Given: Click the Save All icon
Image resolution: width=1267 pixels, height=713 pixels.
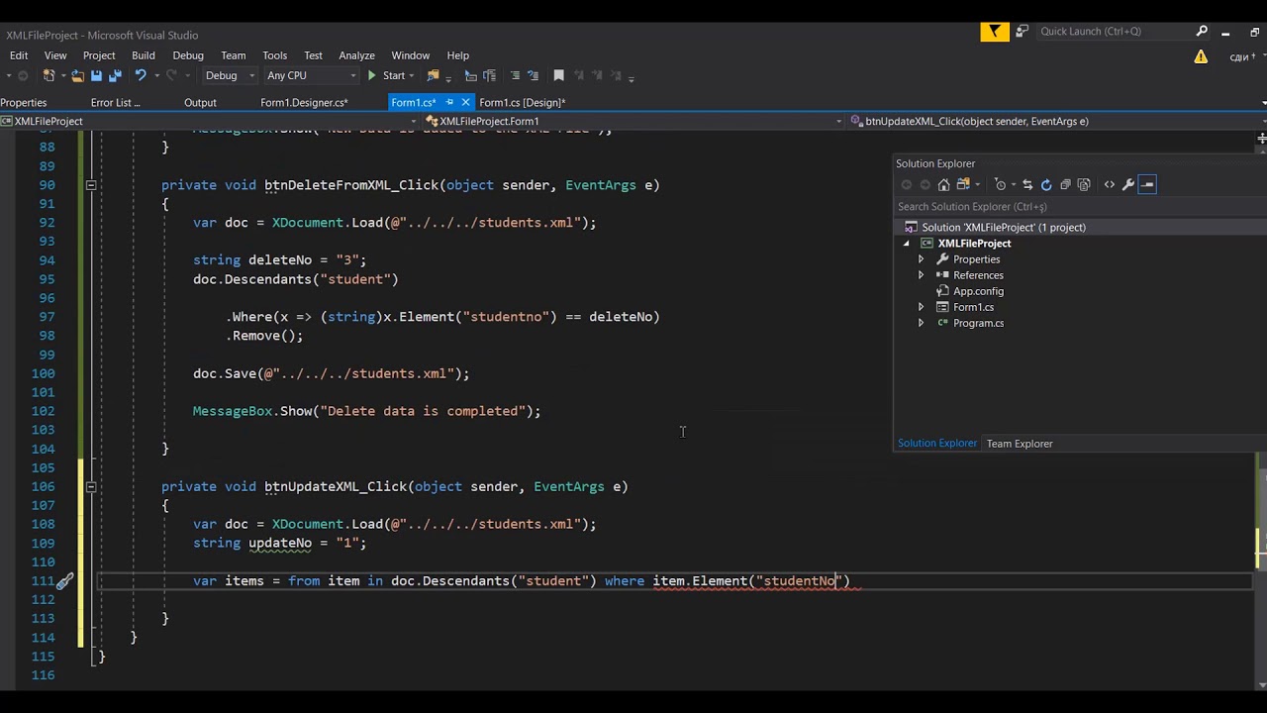Looking at the screenshot, I should point(115,75).
